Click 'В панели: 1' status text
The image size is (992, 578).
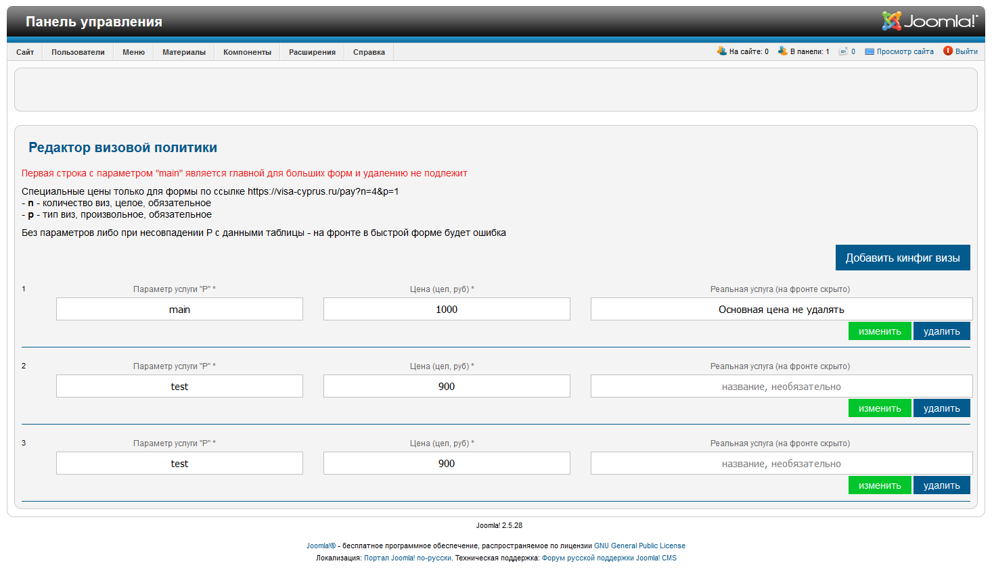click(x=809, y=51)
